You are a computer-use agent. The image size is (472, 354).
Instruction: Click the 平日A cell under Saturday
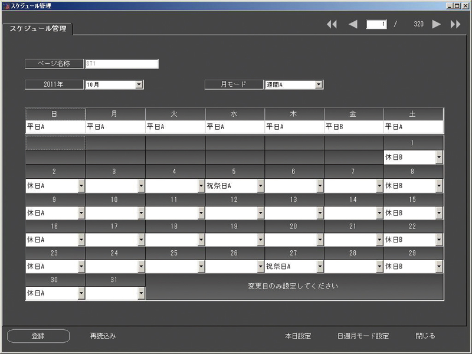[x=414, y=127]
